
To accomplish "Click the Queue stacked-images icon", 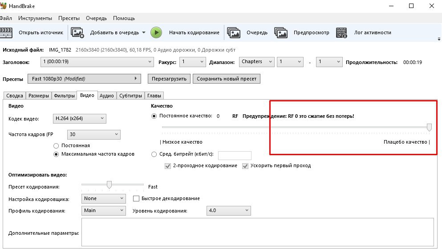I will (234, 32).
